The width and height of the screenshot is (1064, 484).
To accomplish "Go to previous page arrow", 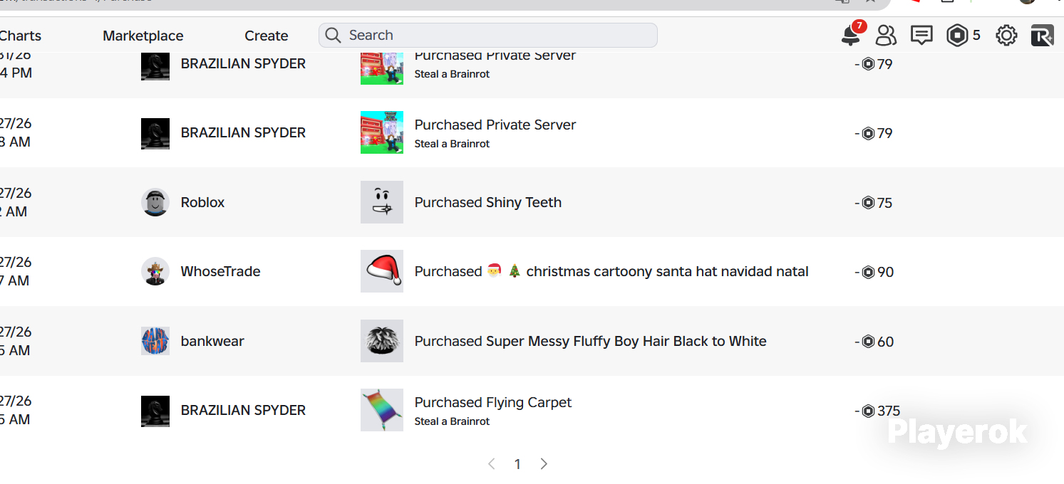I will [x=492, y=464].
